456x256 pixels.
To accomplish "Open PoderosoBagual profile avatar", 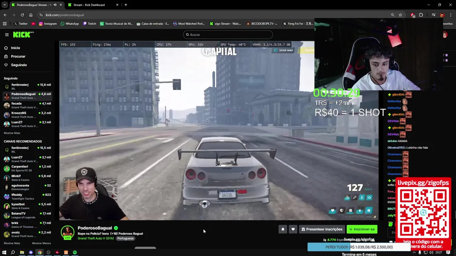I will tap(67, 232).
